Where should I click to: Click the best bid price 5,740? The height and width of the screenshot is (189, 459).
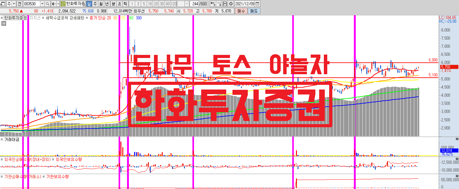point(169,11)
